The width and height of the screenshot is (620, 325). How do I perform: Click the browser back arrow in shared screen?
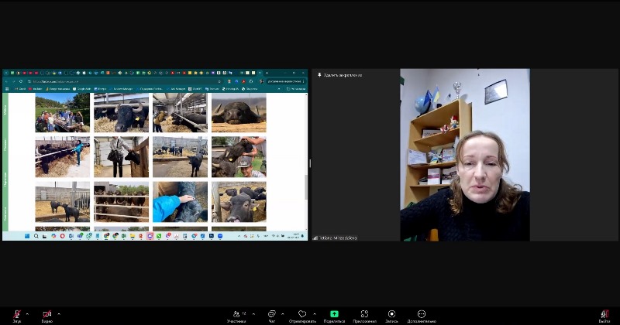coord(6,81)
